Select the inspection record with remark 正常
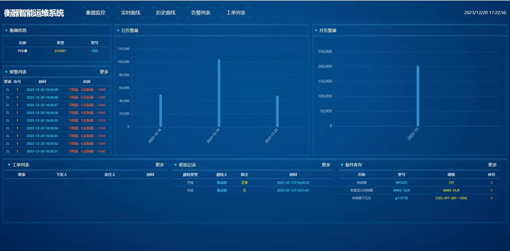This screenshot has width=510, height=251. pyautogui.click(x=252, y=183)
